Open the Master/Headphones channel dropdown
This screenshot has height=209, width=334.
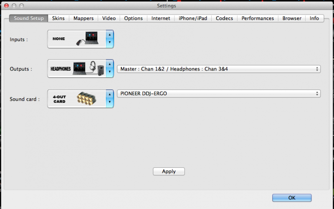coord(219,69)
